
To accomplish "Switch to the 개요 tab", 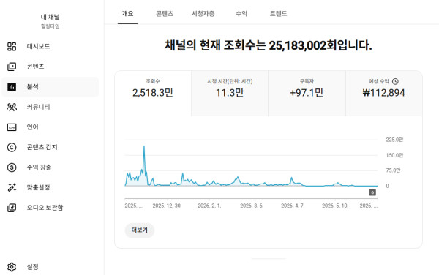I will tap(127, 14).
